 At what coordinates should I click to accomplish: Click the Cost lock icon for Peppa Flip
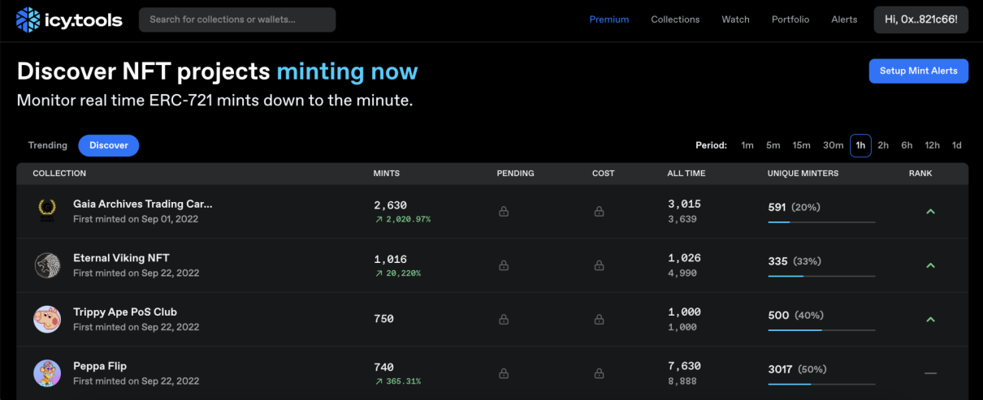point(599,373)
